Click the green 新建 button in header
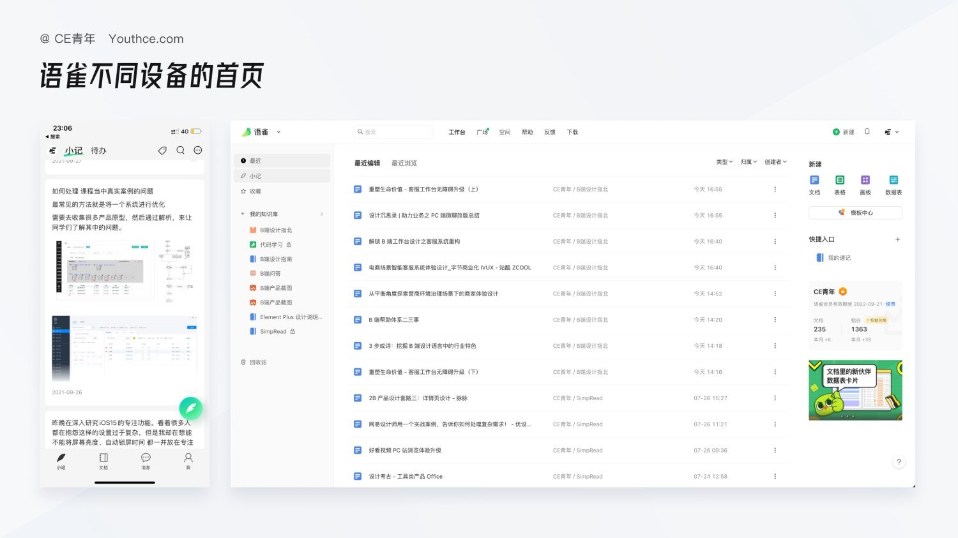This screenshot has height=538, width=958. 843,132
